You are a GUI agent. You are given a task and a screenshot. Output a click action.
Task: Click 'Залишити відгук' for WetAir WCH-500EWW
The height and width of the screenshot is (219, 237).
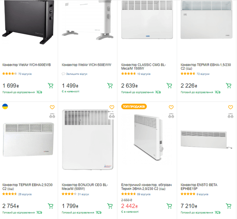pos(76,74)
